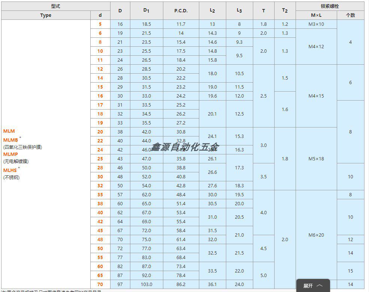Click the Type header cell
The image size is (369, 292).
[46, 15]
